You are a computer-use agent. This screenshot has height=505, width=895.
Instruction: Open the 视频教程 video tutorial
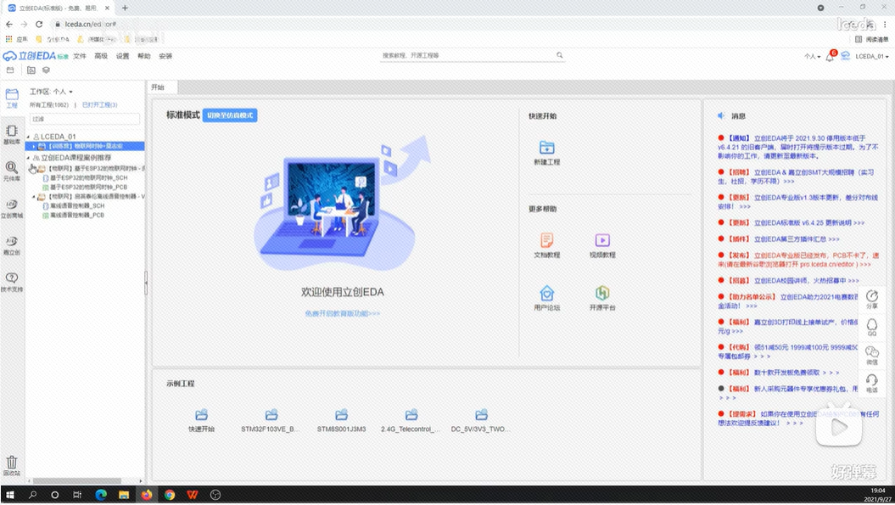click(602, 245)
